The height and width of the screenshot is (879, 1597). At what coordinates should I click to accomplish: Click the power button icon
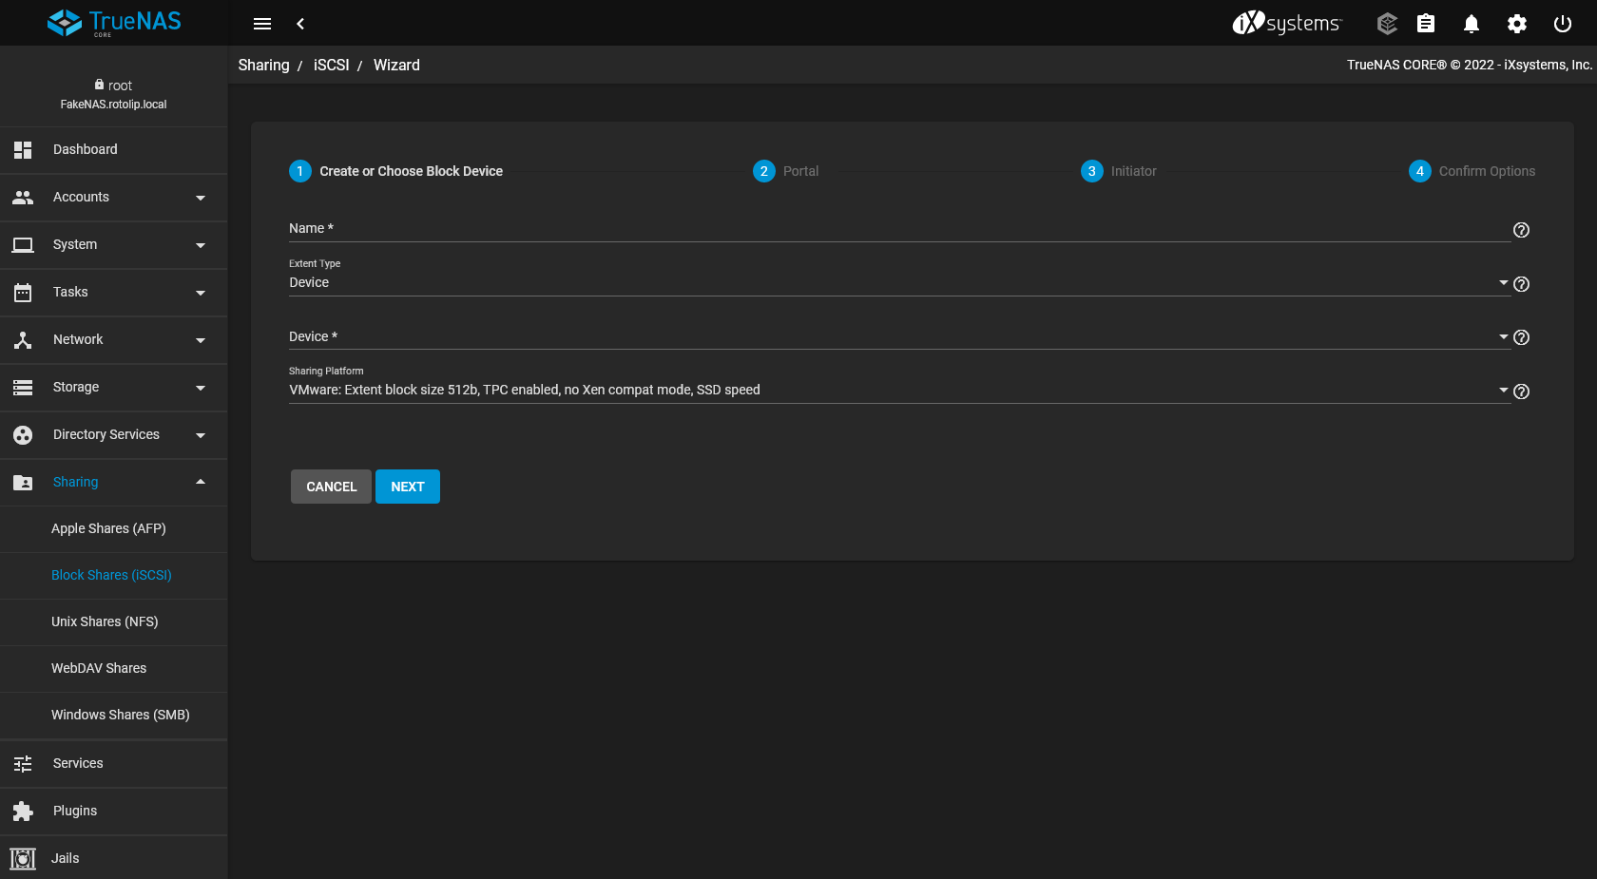click(x=1562, y=23)
